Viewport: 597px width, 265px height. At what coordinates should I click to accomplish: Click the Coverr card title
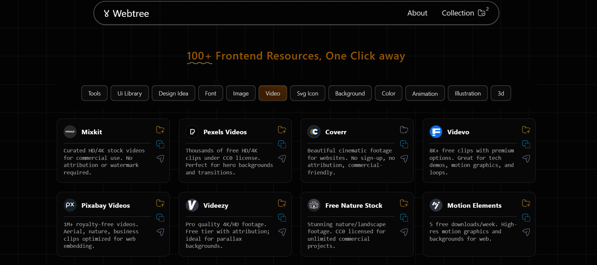tap(336, 132)
